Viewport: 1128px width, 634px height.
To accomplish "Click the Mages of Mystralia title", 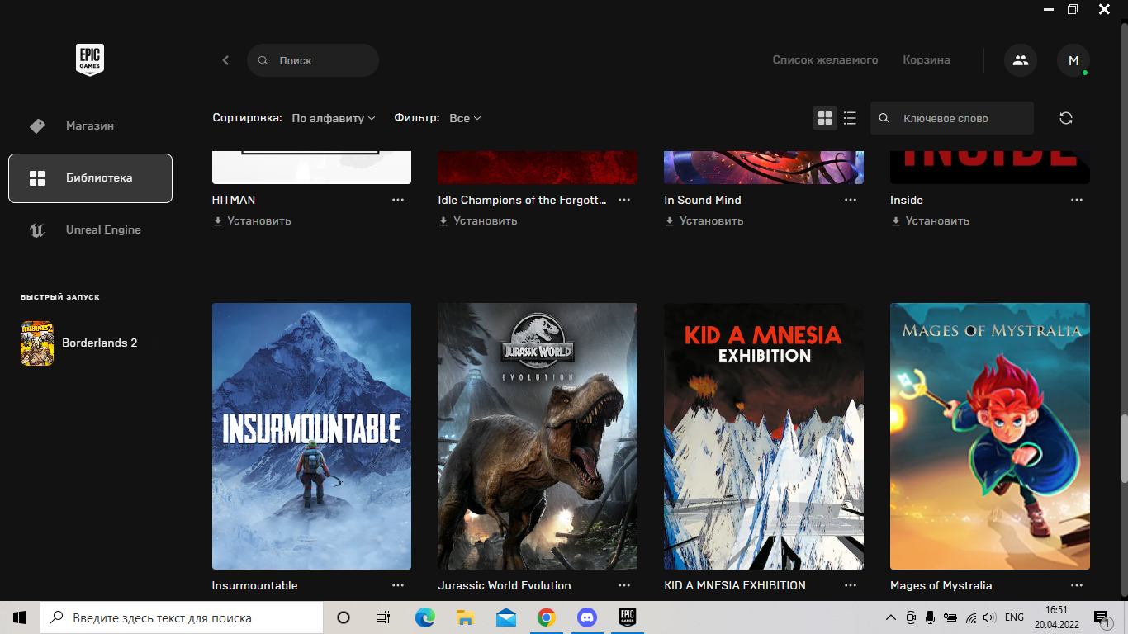I will pyautogui.click(x=941, y=585).
